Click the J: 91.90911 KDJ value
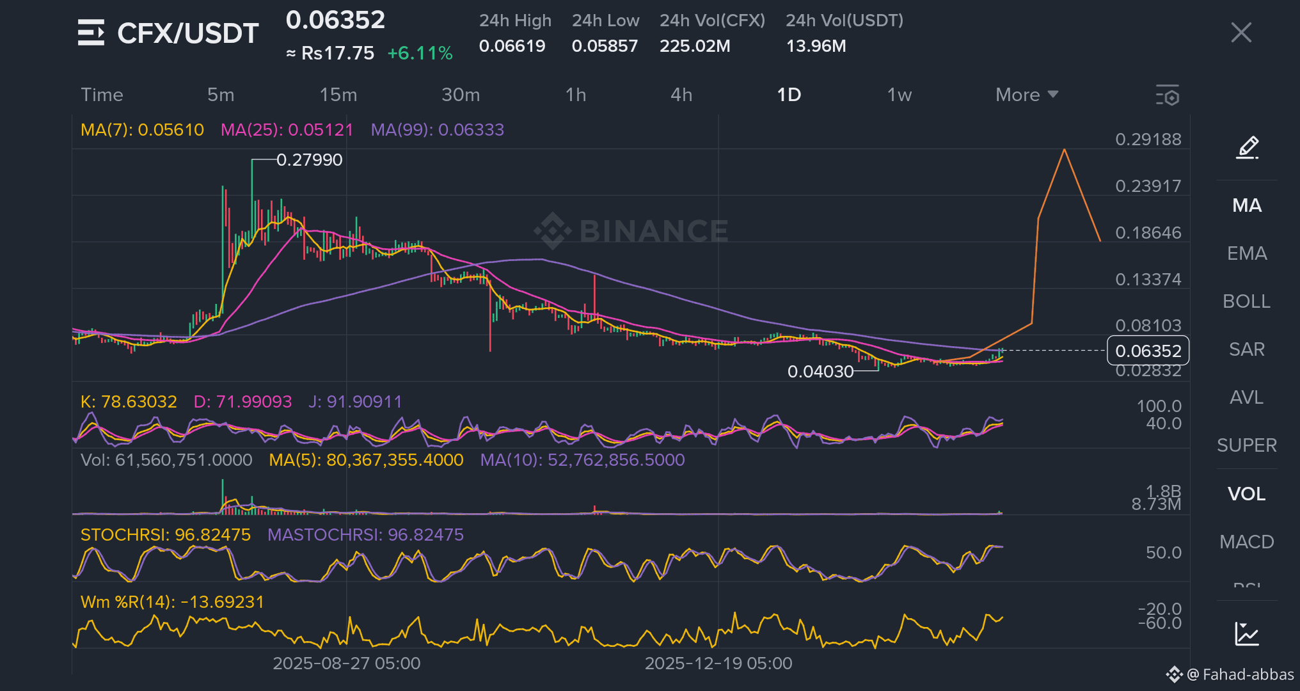The width and height of the screenshot is (1300, 691). pyautogui.click(x=355, y=402)
